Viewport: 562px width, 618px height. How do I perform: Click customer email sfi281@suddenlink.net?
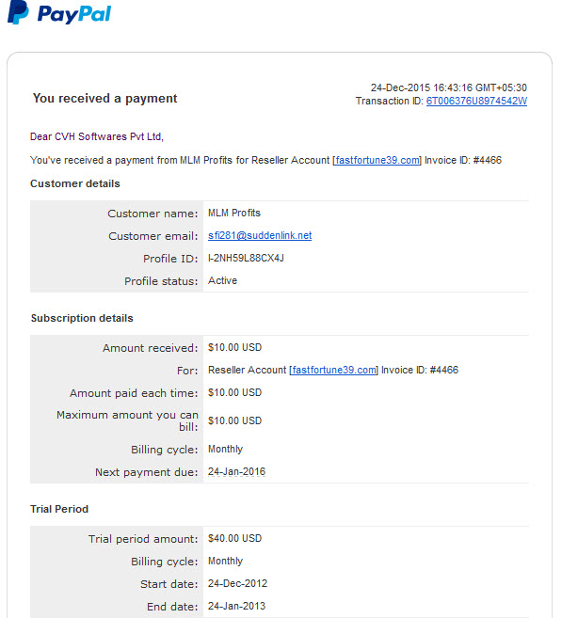point(260,235)
